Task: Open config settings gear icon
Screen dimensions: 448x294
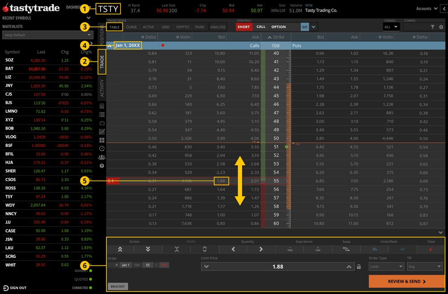Action: [x=441, y=27]
